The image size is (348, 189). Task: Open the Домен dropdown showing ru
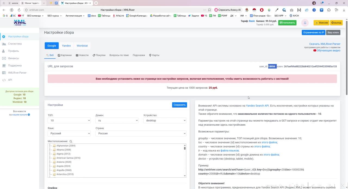(x=117, y=121)
